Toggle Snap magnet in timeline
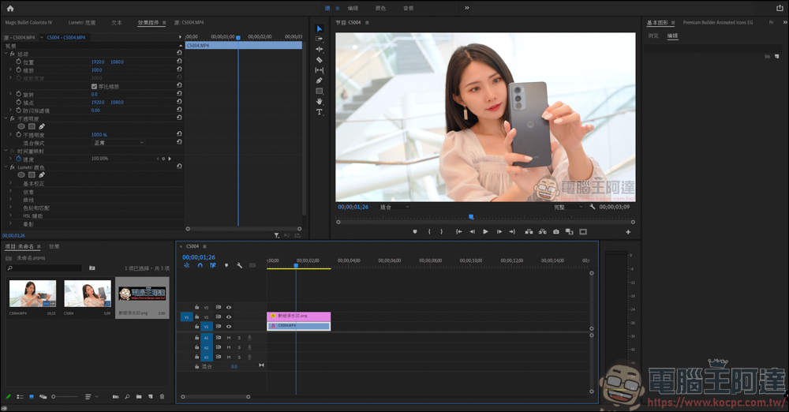The height and width of the screenshot is (412, 789). point(200,265)
